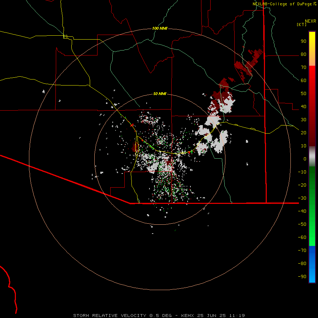Click the 40 value on velocity scale
This screenshot has width=318, height=318.
(304, 106)
